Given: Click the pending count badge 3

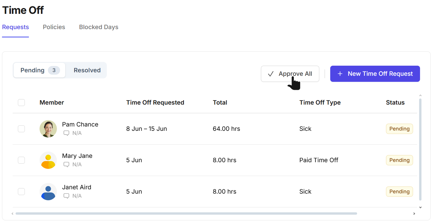Looking at the screenshot, I should click(54, 70).
